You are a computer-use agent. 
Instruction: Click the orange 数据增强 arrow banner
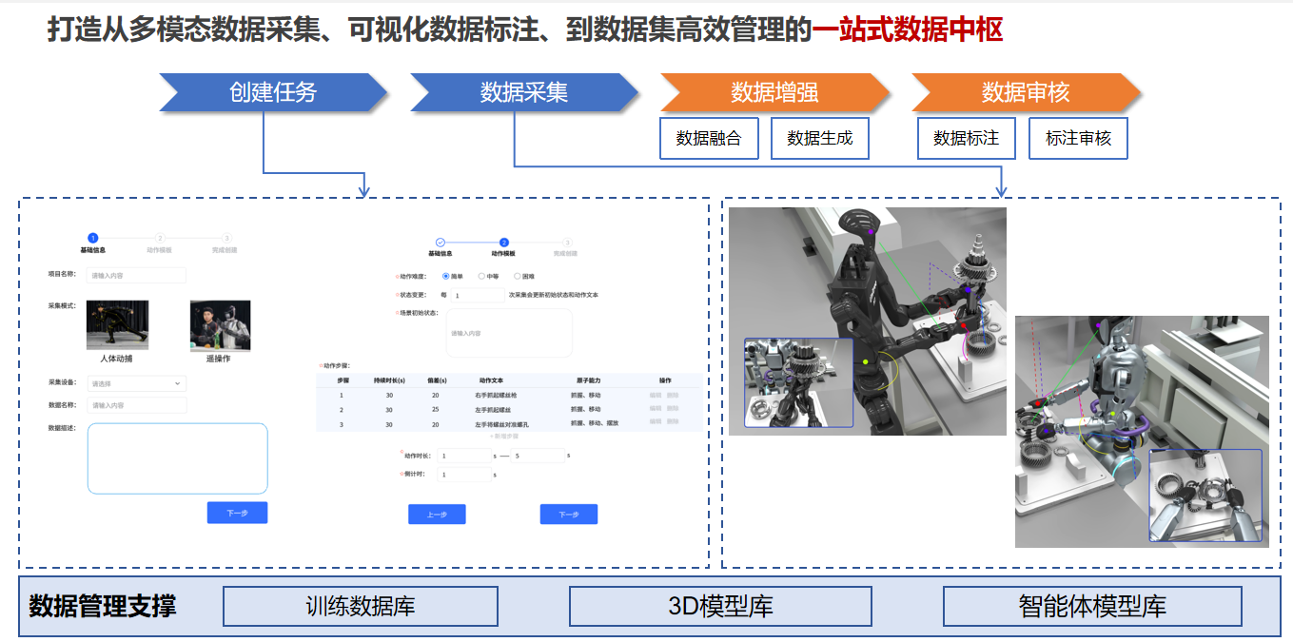(x=774, y=92)
